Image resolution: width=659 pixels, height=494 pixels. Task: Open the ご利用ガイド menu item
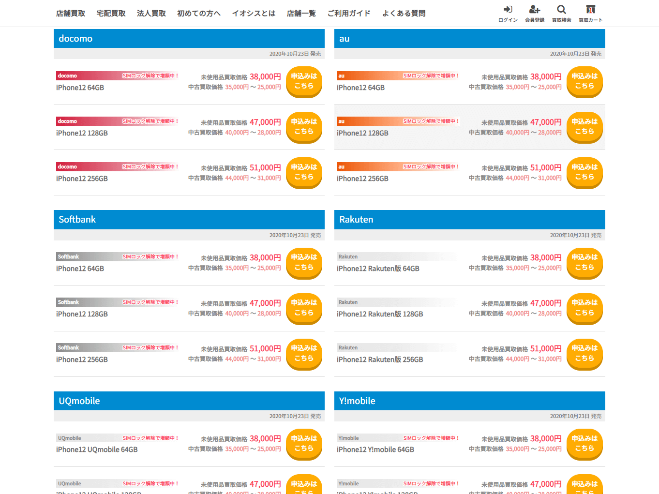tap(349, 14)
